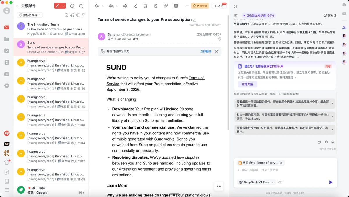349x197 pixels.
Task: Delete the email with the trash icon
Action: [x=145, y=6]
